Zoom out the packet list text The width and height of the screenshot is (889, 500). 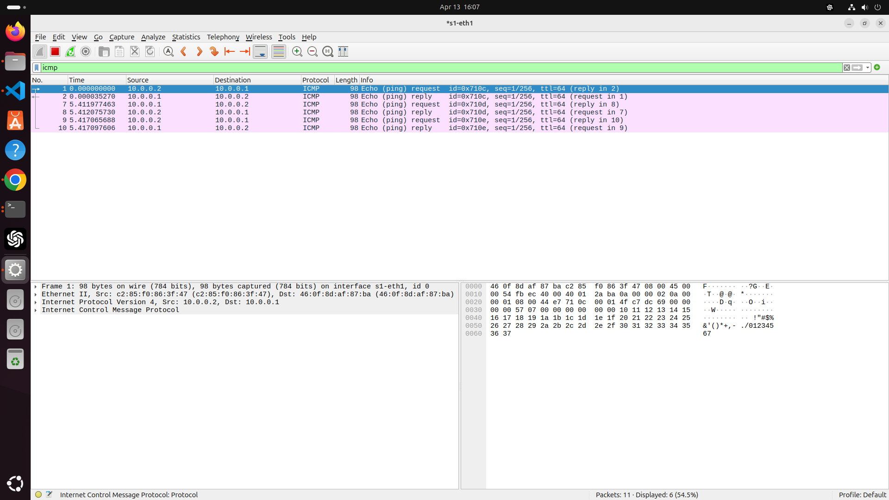point(313,51)
